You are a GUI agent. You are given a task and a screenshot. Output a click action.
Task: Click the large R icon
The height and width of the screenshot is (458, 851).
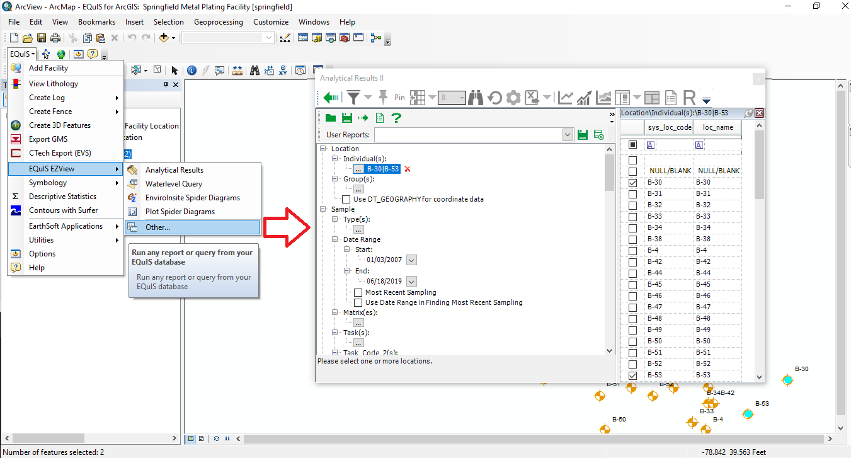tap(689, 98)
